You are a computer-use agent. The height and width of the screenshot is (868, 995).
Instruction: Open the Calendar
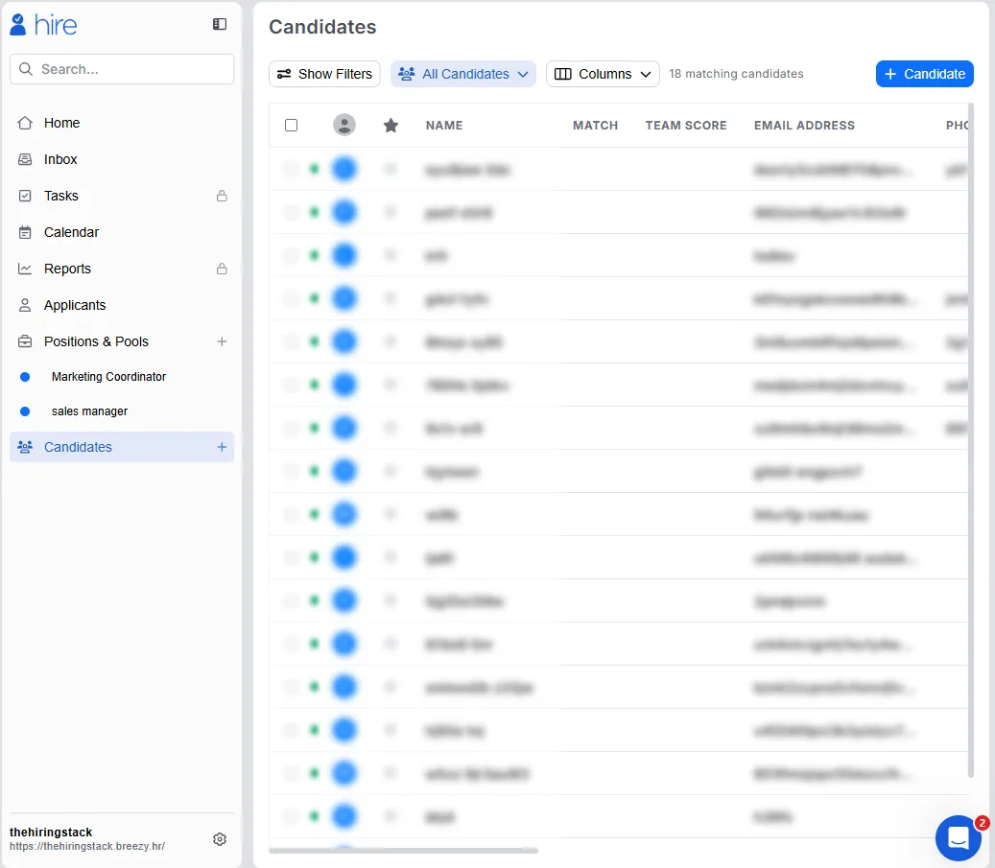click(71, 232)
